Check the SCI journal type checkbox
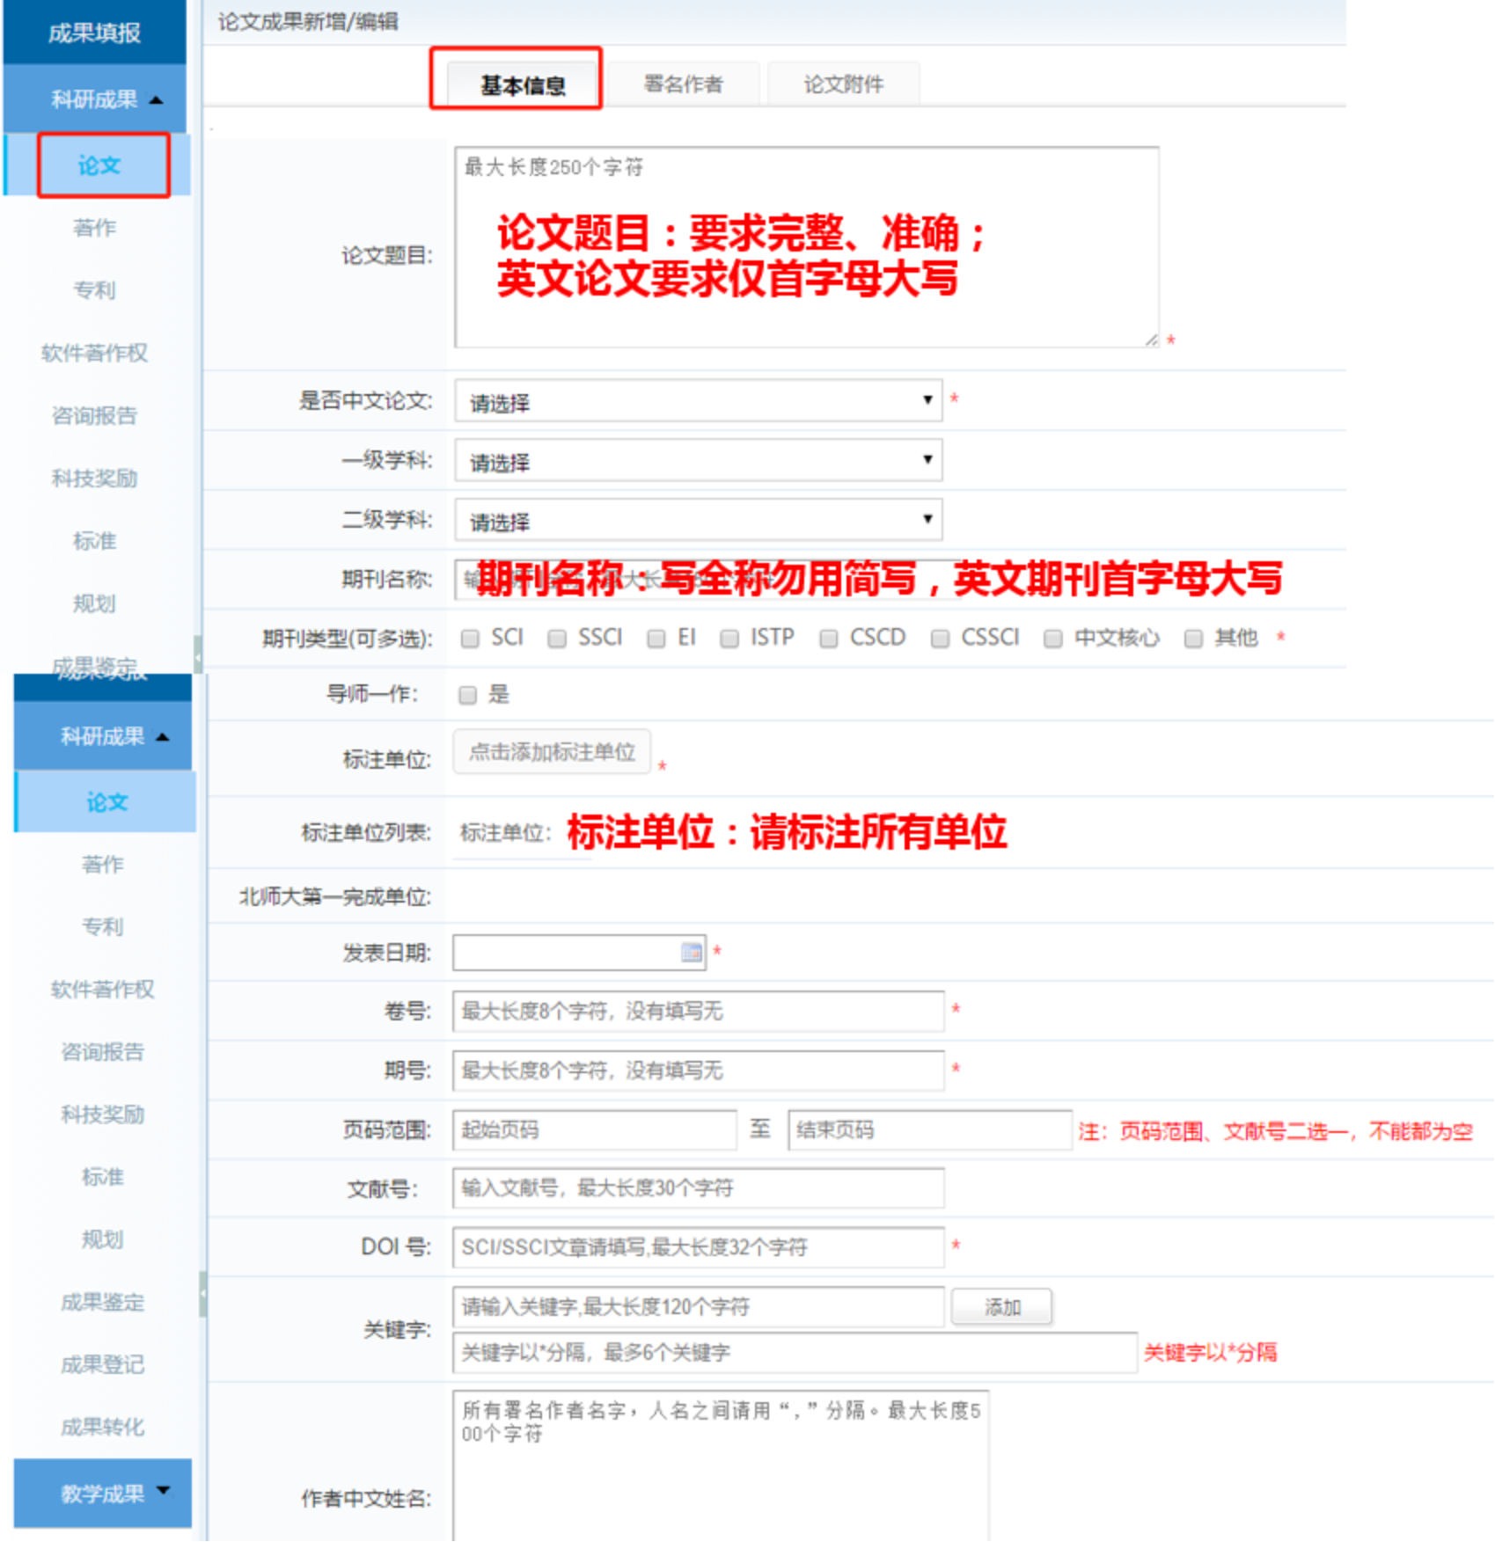 tap(471, 639)
